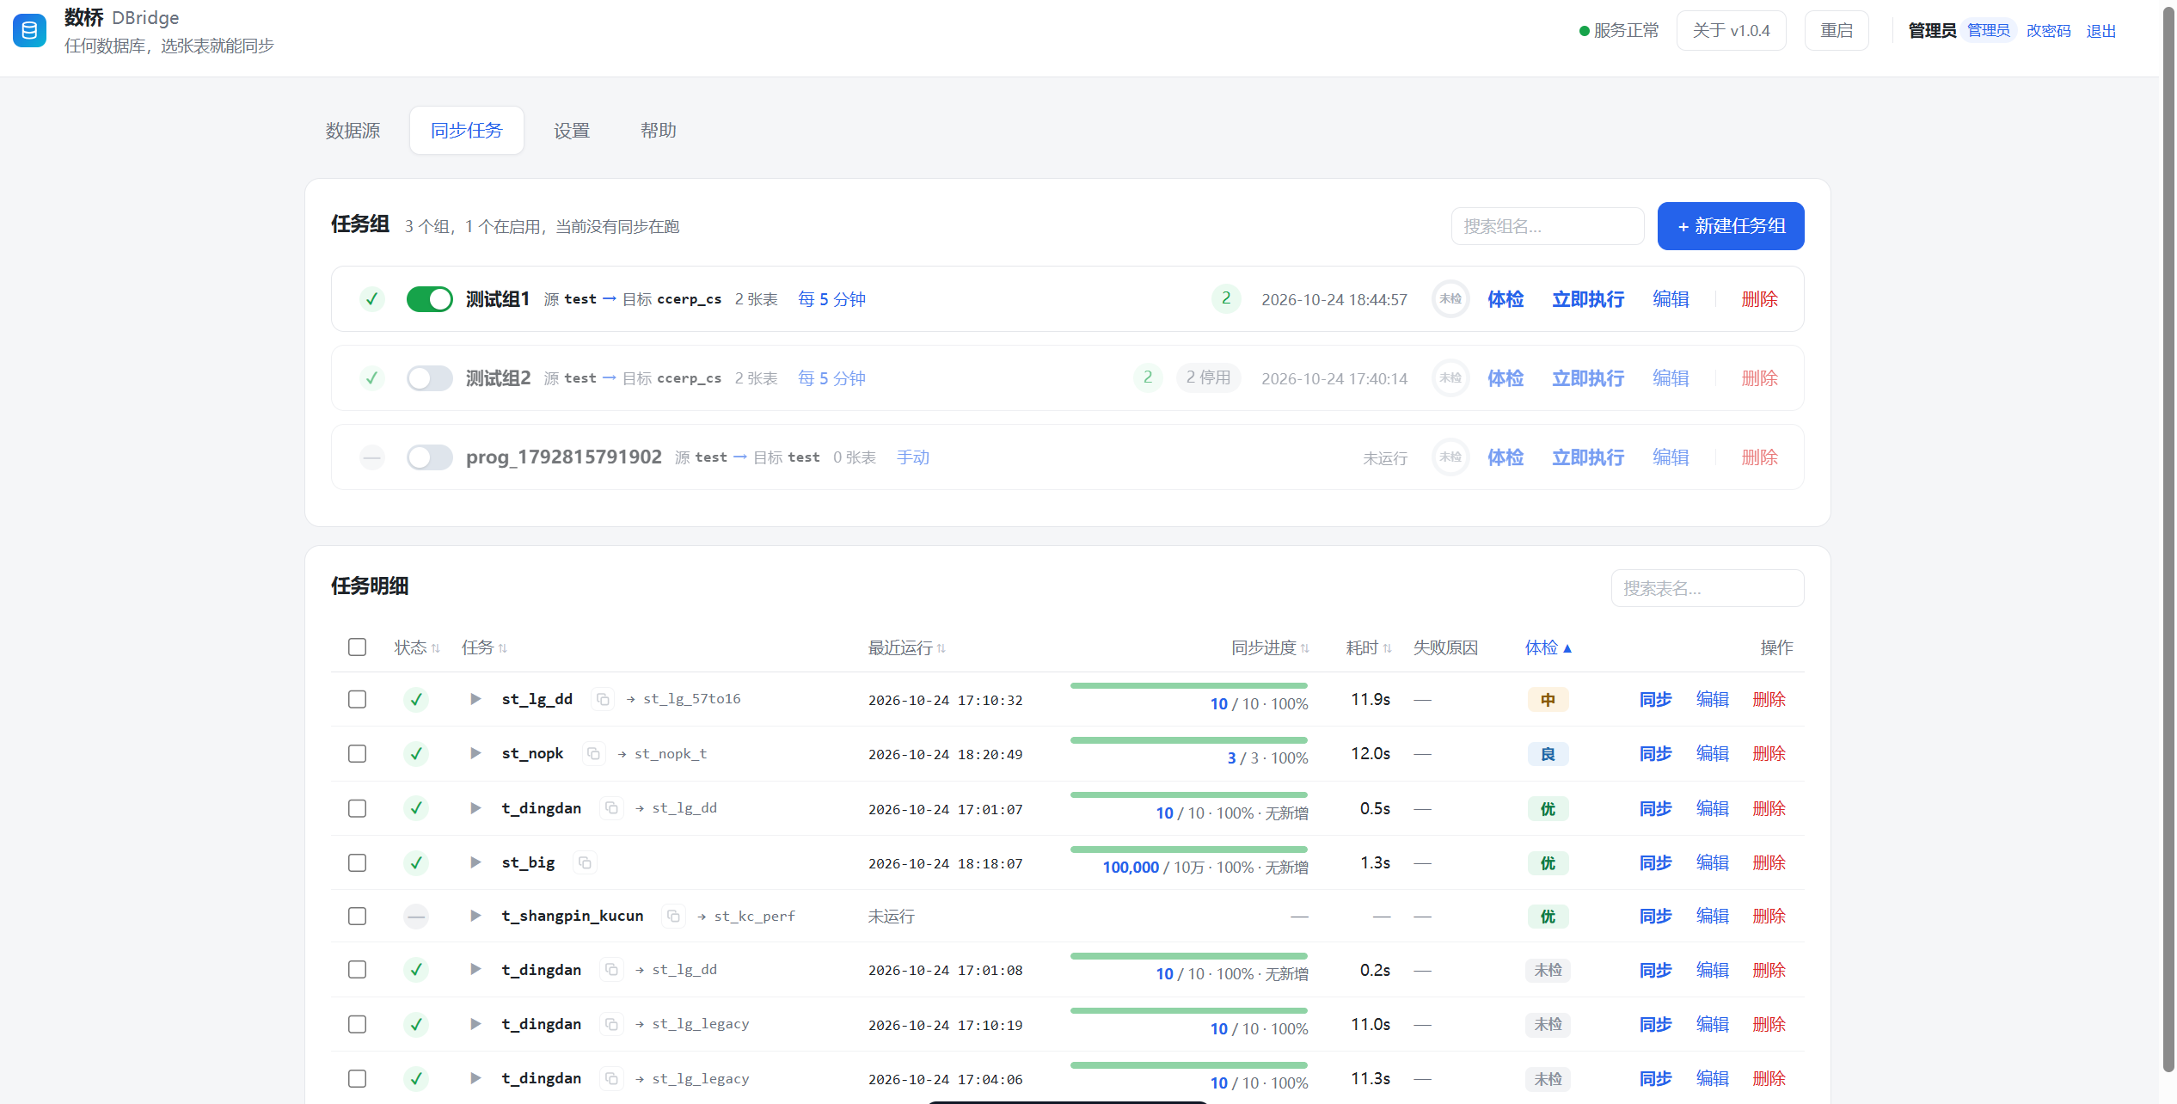This screenshot has height=1104, width=2177.
Task: Click green check status icon of 测试组1
Action: click(371, 299)
